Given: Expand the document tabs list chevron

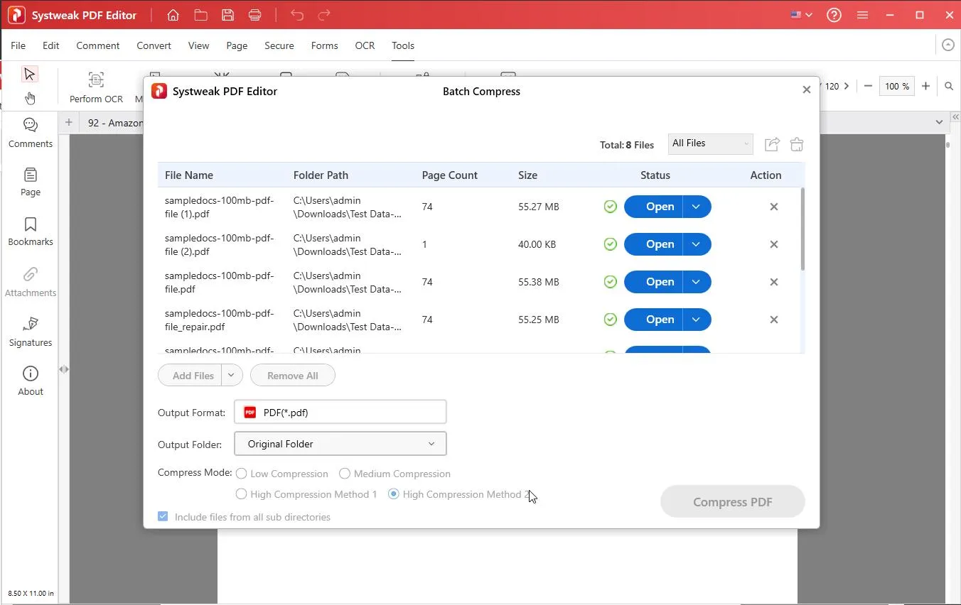Looking at the screenshot, I should (939, 122).
